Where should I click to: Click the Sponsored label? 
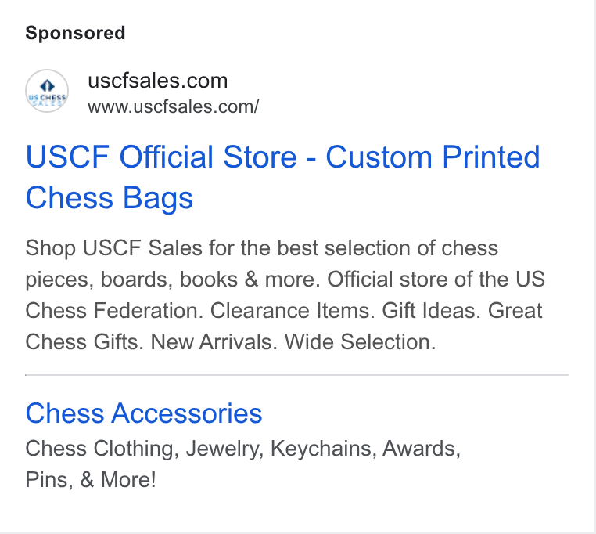[x=75, y=33]
